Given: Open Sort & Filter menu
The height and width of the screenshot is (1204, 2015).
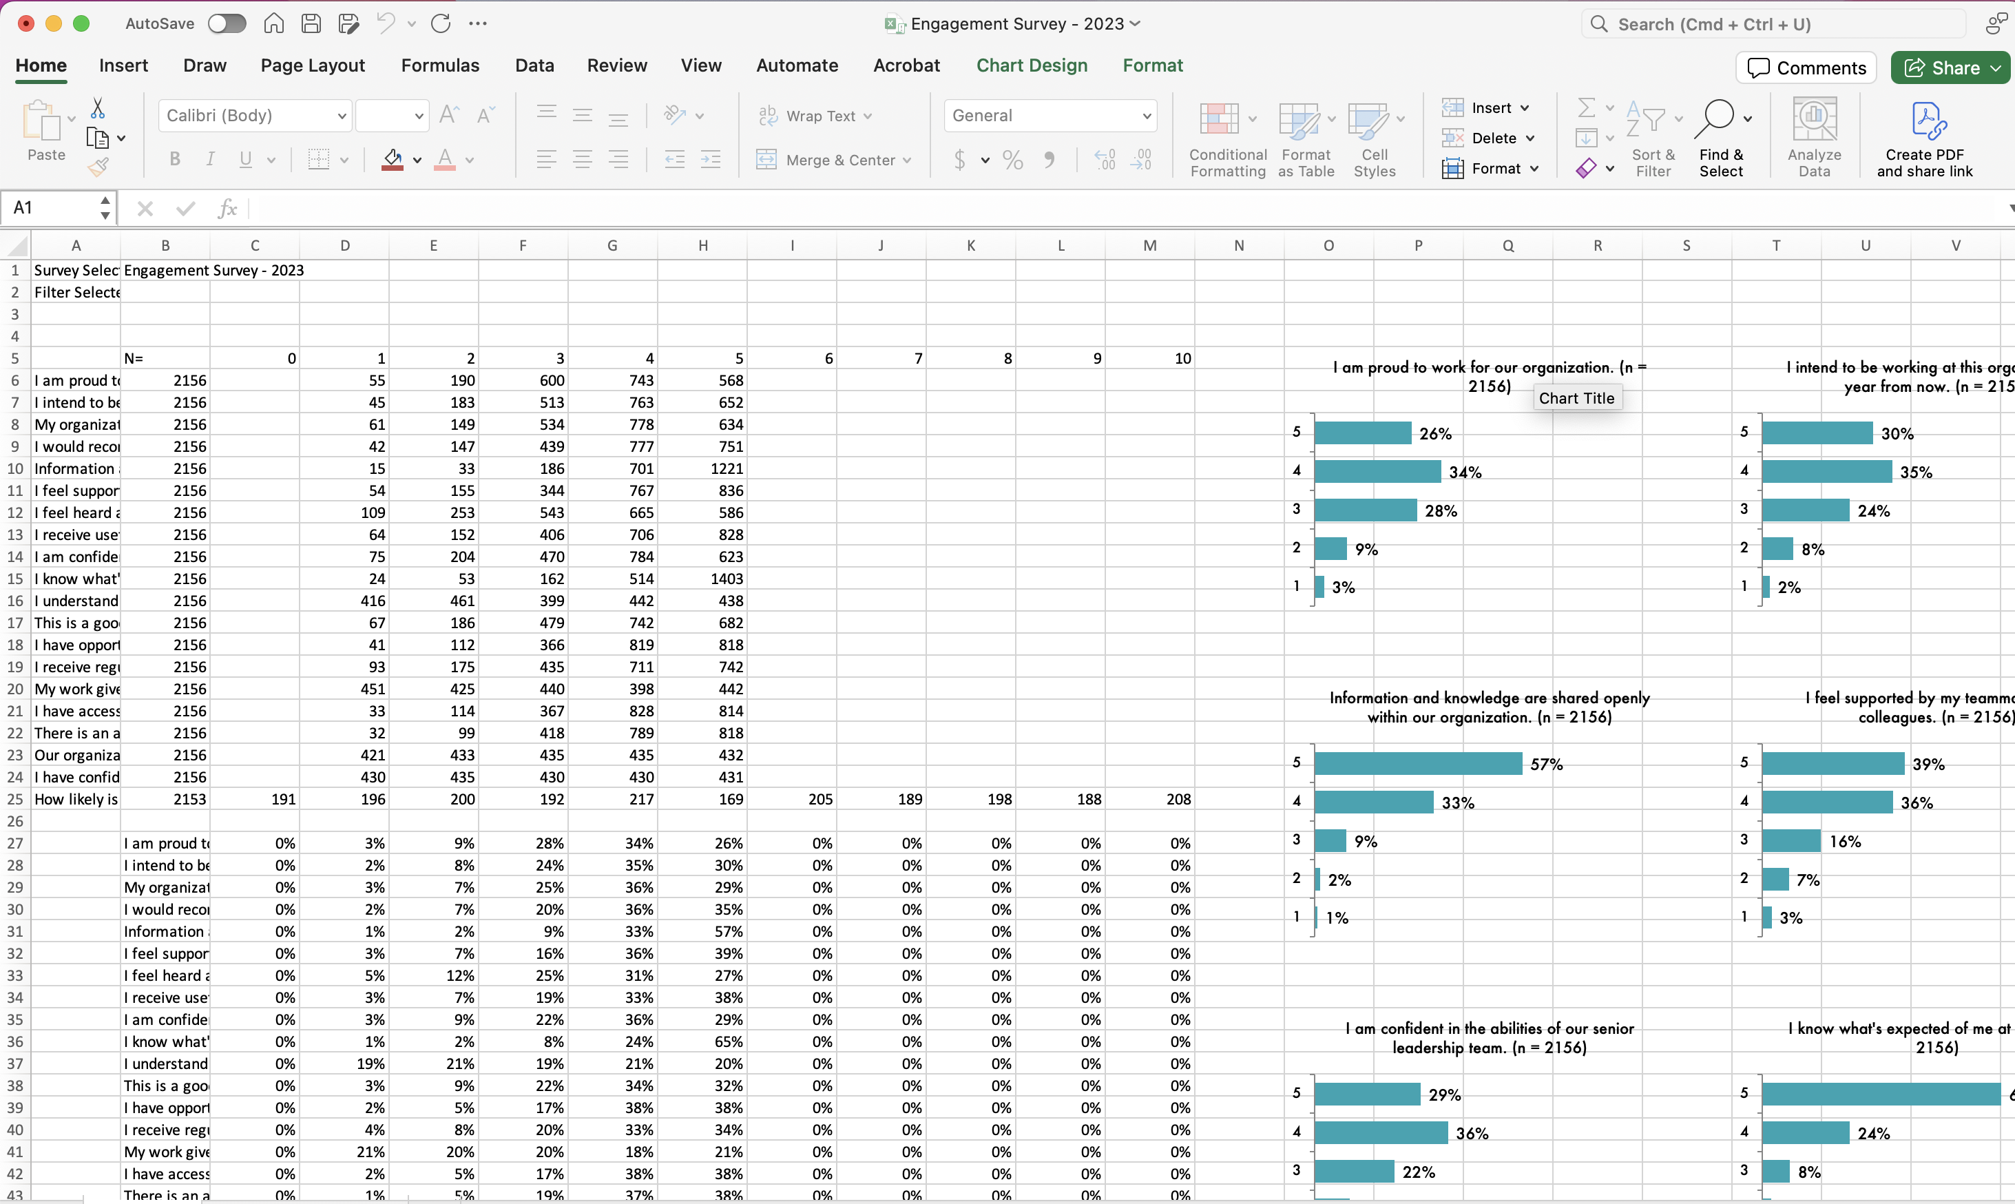Looking at the screenshot, I should [1653, 138].
